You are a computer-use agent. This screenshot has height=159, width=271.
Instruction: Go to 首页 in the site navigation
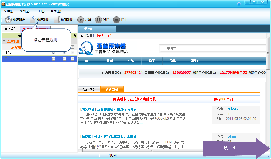88,61
